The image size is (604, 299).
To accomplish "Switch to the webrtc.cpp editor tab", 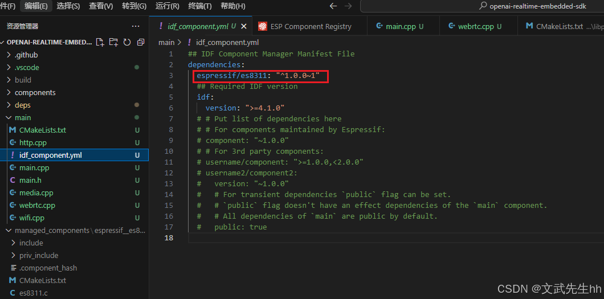I will [478, 27].
